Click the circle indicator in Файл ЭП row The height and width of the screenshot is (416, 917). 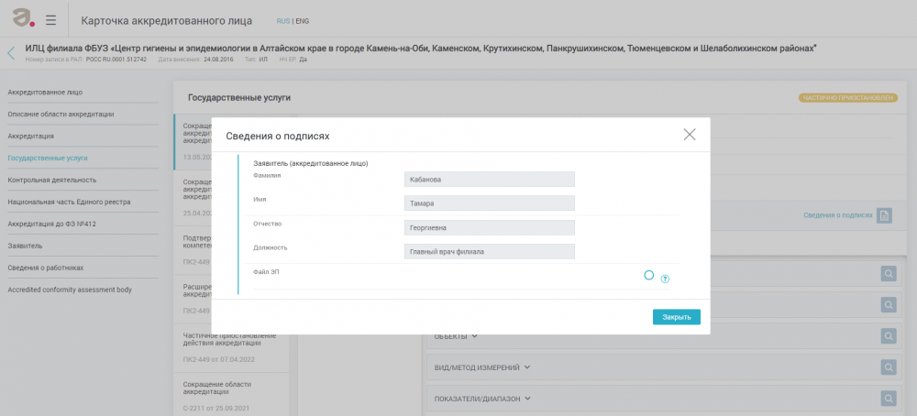(649, 275)
